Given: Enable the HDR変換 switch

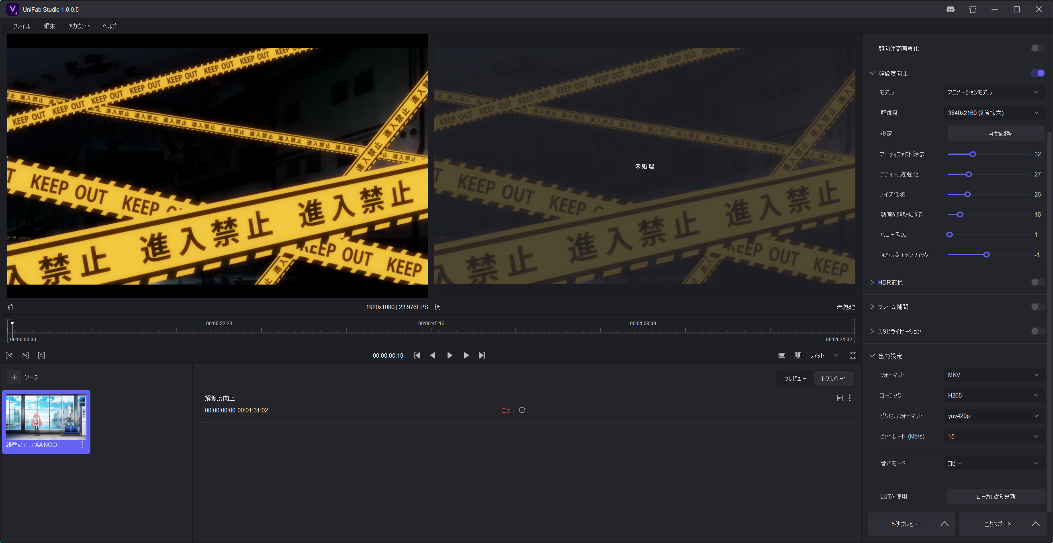Looking at the screenshot, I should pos(1037,282).
